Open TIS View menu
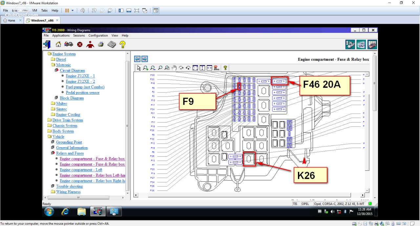 (x=115, y=35)
